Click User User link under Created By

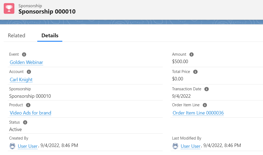click(28, 146)
